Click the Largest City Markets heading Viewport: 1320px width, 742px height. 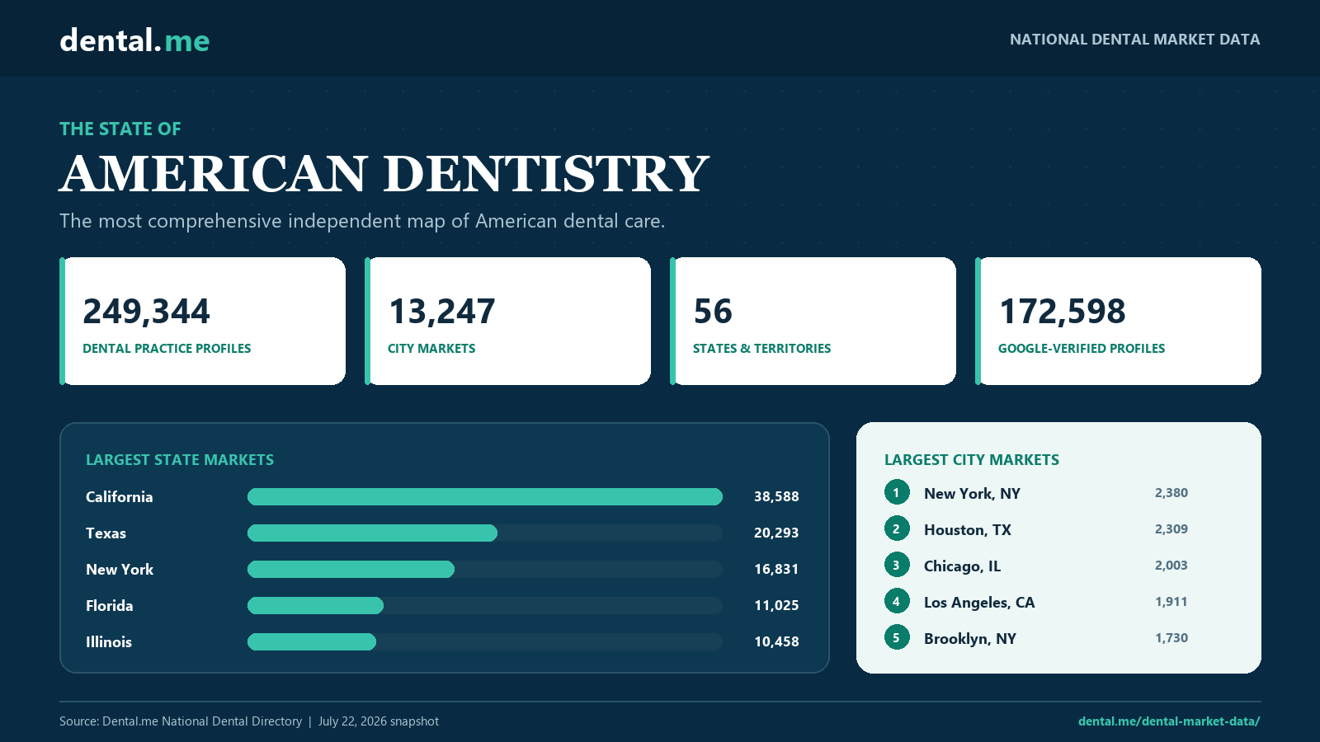pyautogui.click(x=972, y=460)
